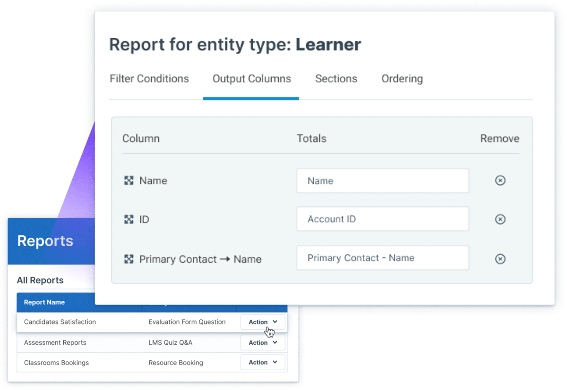Image resolution: width=567 pixels, height=390 pixels.
Task: Open the Action menu for Candidates Satisfaction
Action: [x=263, y=322]
